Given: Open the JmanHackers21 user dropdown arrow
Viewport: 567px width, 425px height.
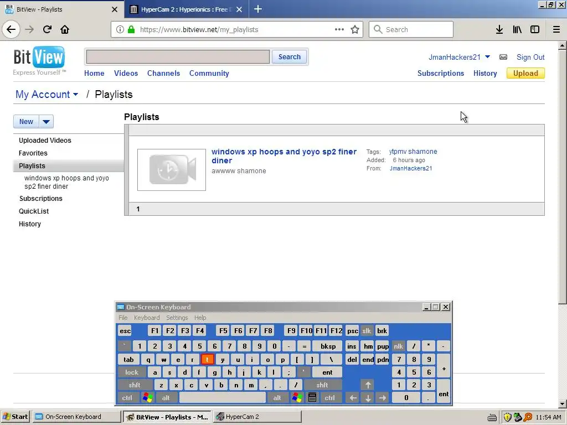Looking at the screenshot, I should tap(487, 57).
